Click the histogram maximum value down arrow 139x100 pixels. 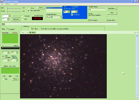click(x=17, y=53)
